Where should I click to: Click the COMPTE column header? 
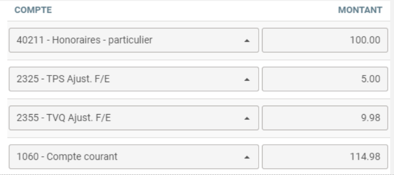33,10
